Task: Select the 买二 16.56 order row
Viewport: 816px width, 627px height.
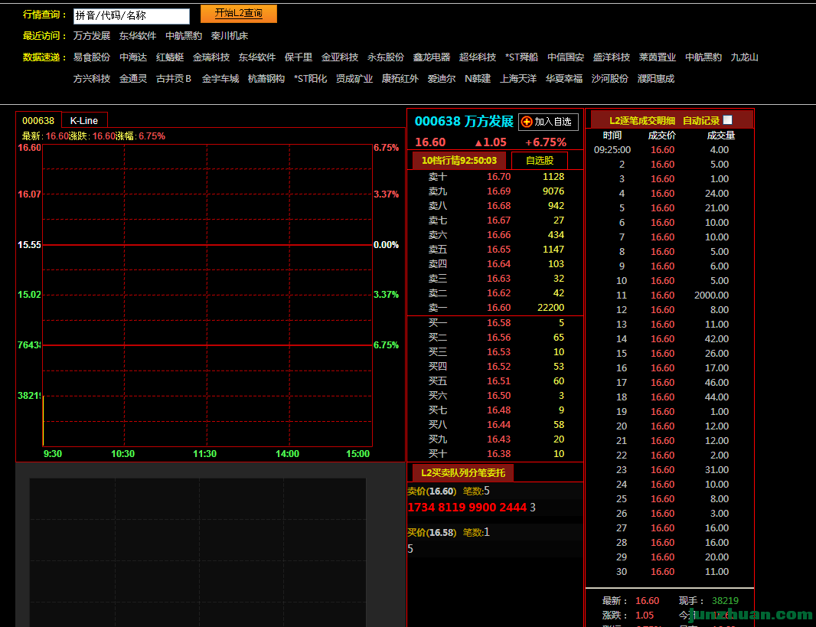Action: point(496,338)
